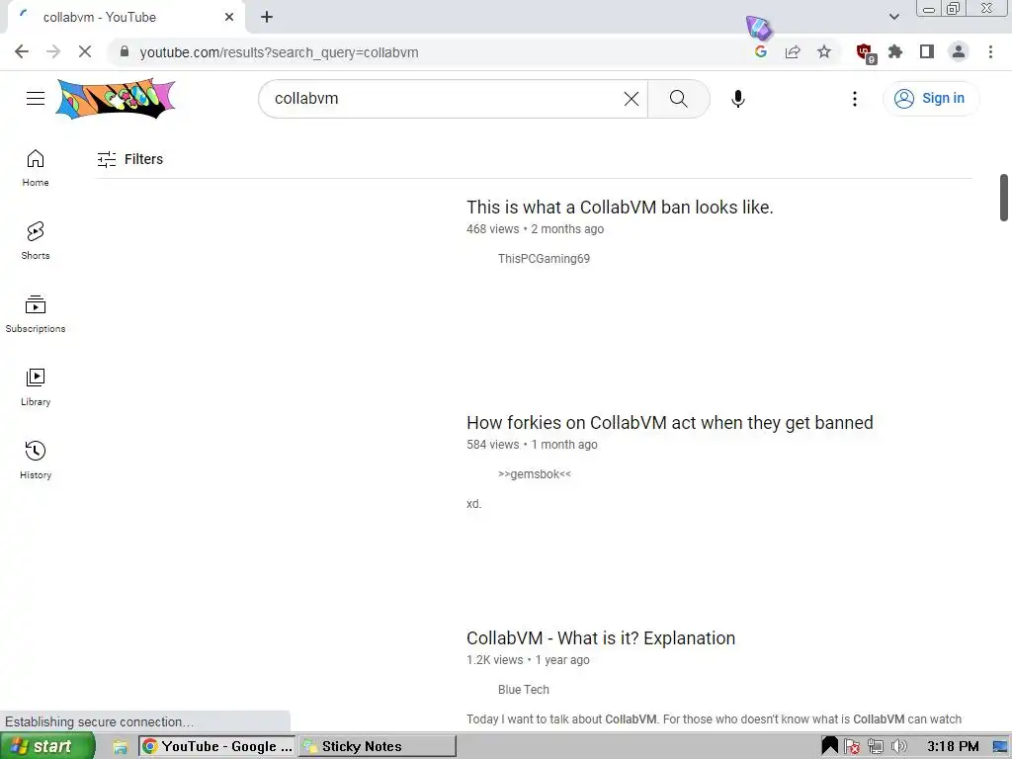Open the Windows start button
The width and height of the screenshot is (1012, 759).
tap(46, 746)
